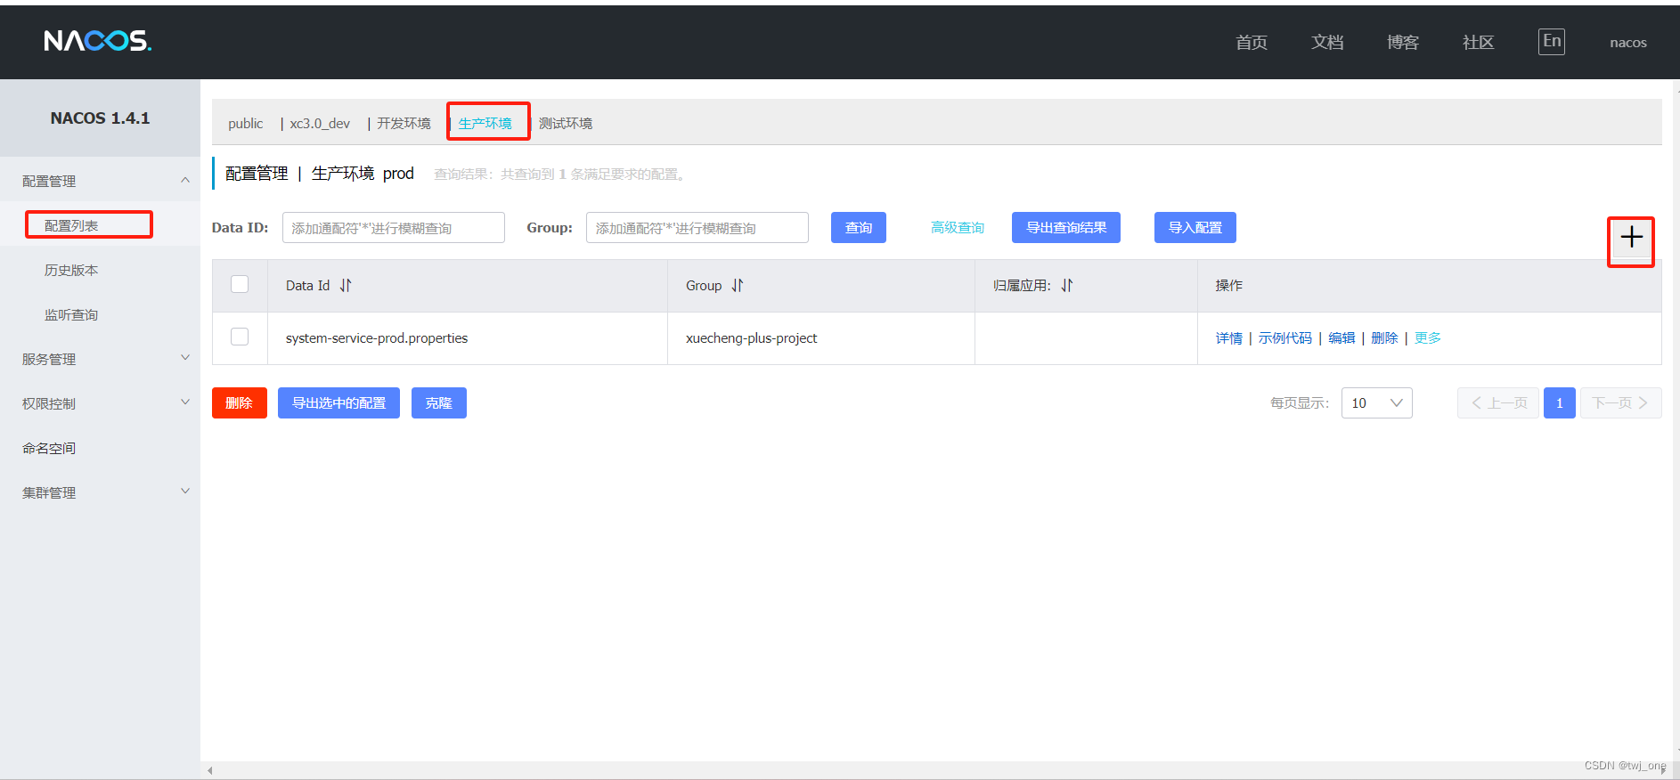The height and width of the screenshot is (780, 1680).
Task: Open the page size dropdown showing 10
Action: tap(1376, 403)
